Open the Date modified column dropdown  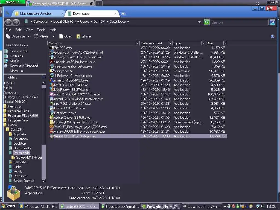[170, 43]
